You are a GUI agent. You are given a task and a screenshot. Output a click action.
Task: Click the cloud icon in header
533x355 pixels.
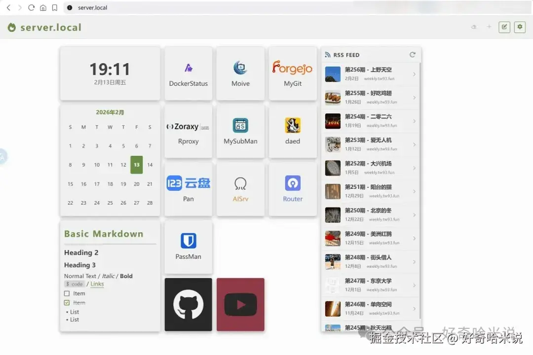pos(474,27)
